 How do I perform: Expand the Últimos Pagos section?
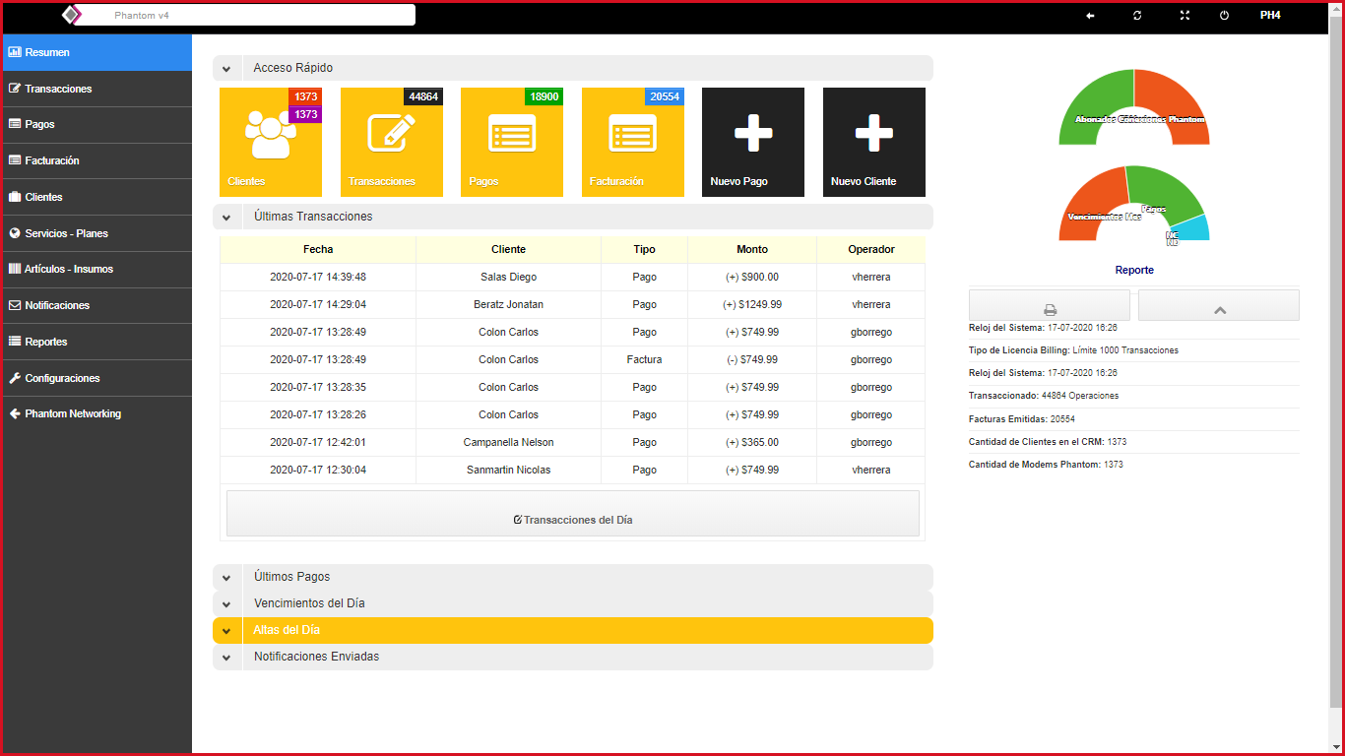coord(226,578)
